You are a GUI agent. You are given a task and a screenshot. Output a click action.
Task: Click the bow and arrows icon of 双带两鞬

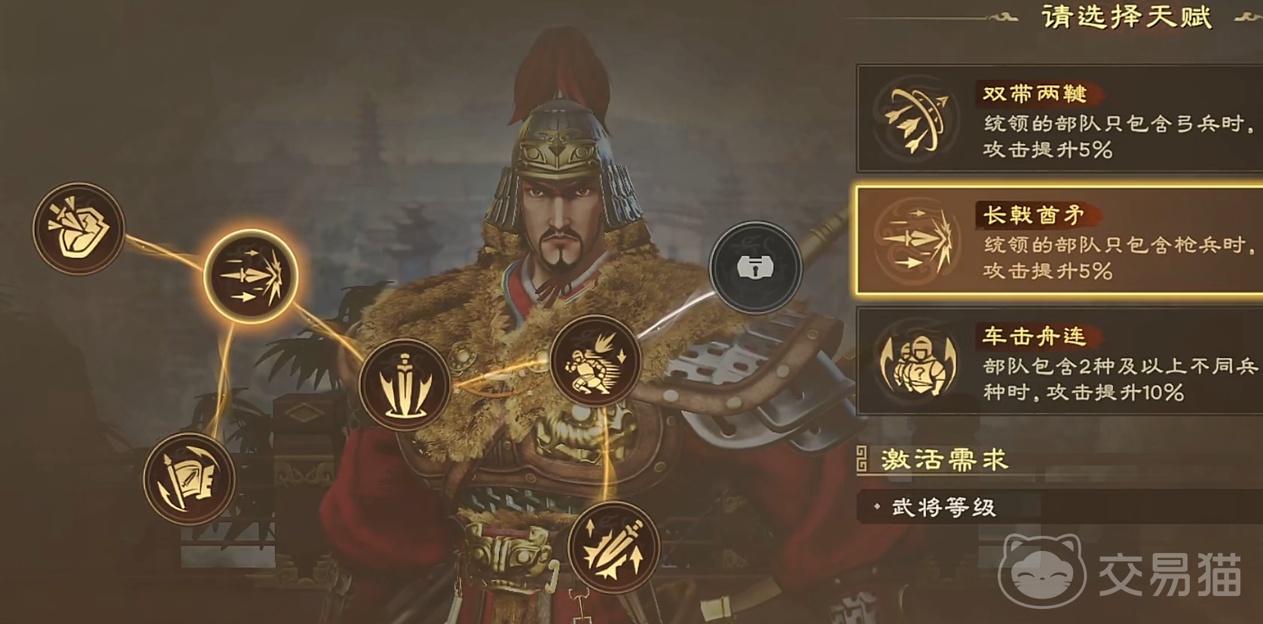click(x=916, y=120)
